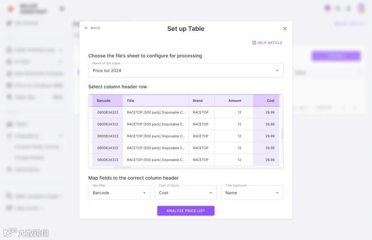Image resolution: width=372 pixels, height=240 pixels.
Task: Click the Analyze Price List button
Action: click(x=186, y=211)
